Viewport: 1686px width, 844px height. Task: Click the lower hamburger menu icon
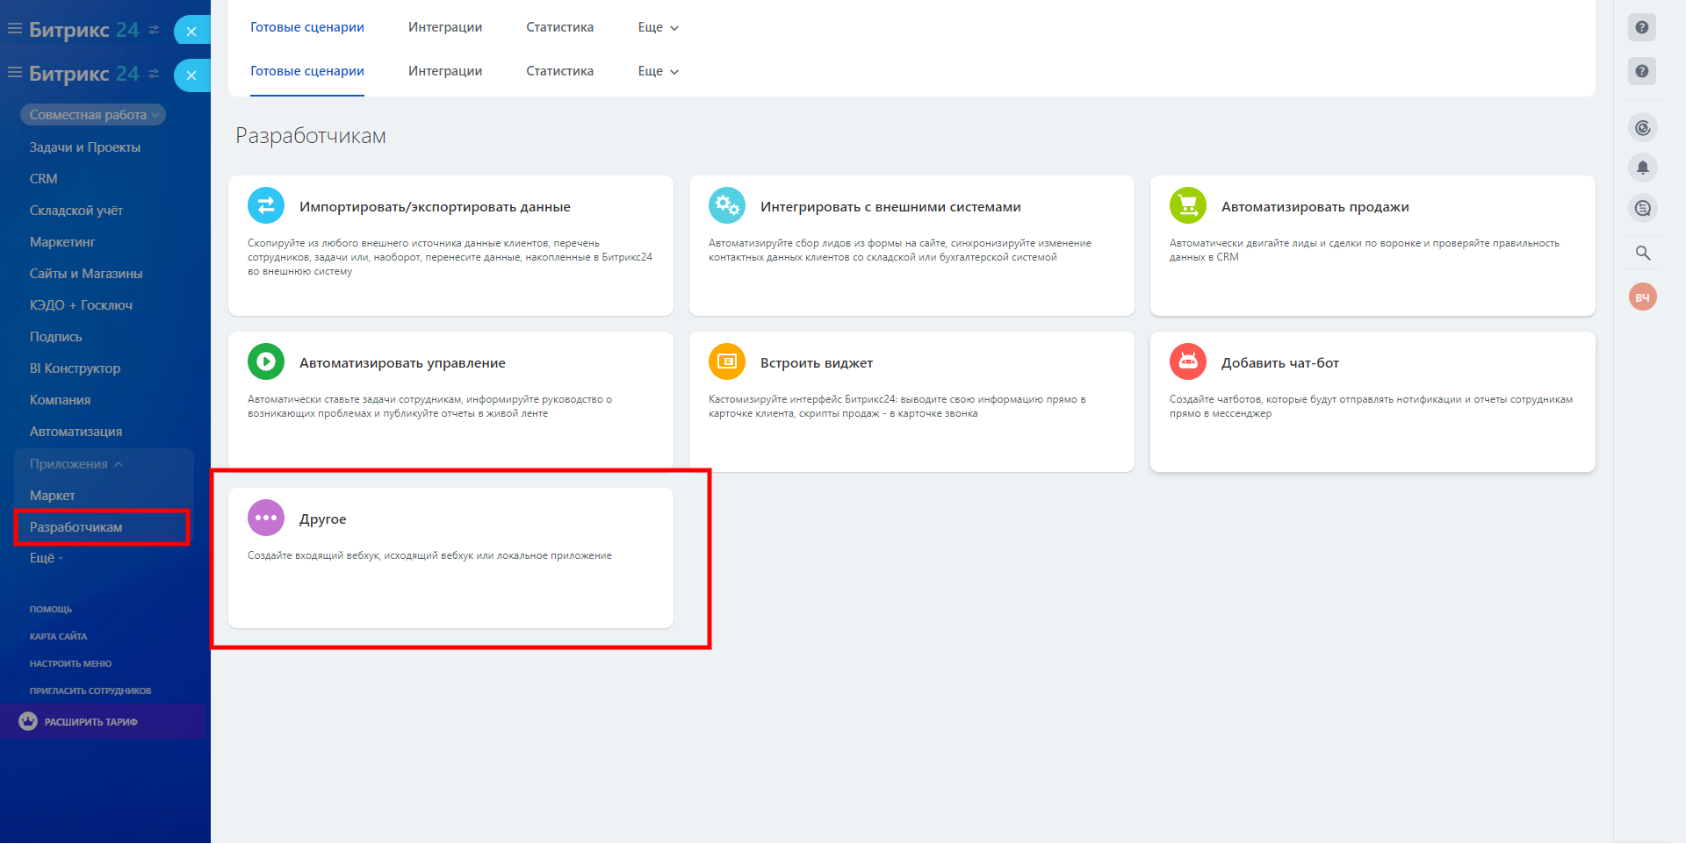tap(15, 73)
